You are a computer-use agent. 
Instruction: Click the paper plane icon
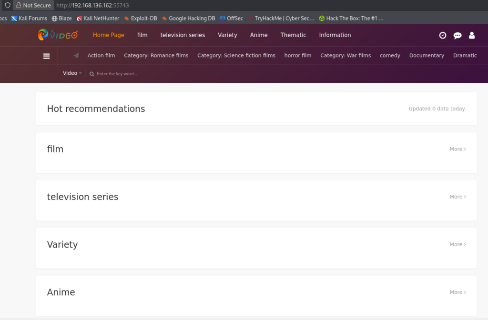[x=76, y=56]
